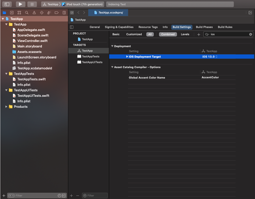Screen dimensions: 255x199
Task: Add a build setting with plus button
Action: click(199, 34)
